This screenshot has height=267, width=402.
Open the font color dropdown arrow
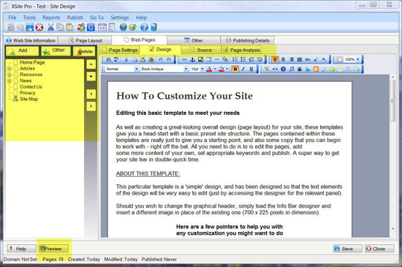[215, 69]
